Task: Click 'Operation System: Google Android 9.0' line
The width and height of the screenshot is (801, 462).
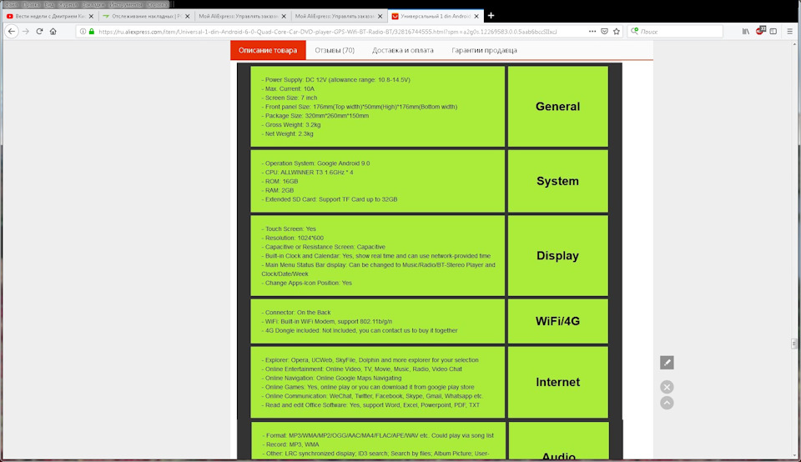Action: coord(315,163)
